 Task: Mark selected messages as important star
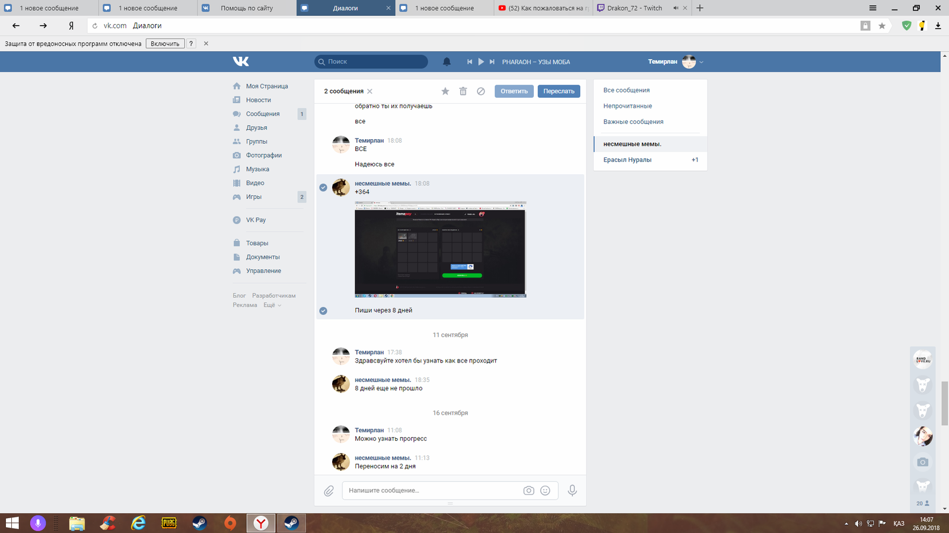point(445,91)
